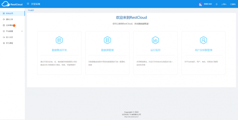The width and height of the screenshot is (238, 120).
Task: Open the 用户及权限管理 hexagon user icon
Action: [x=203, y=40]
